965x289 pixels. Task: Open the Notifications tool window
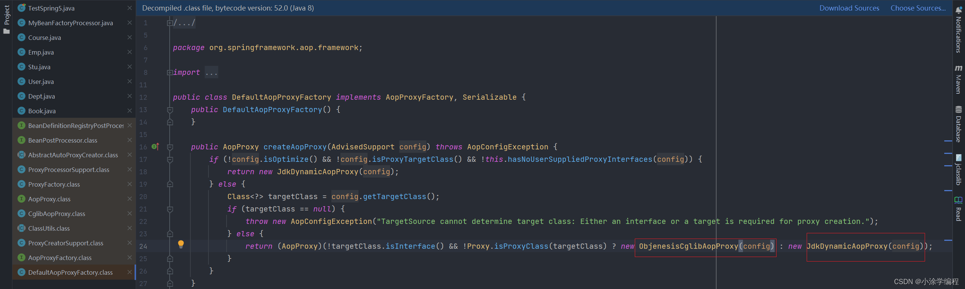coord(959,30)
